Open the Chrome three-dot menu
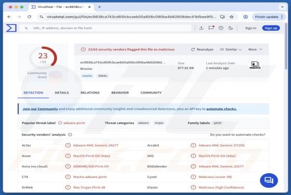The image size is (291, 195). tap(282, 17)
